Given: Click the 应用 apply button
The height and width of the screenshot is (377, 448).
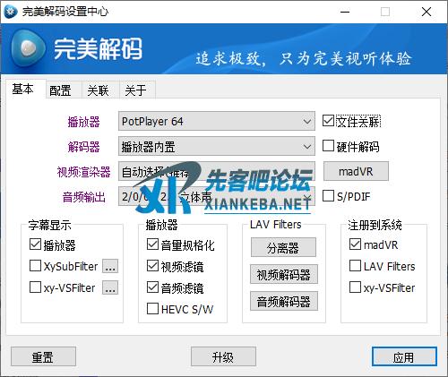Looking at the screenshot, I should (404, 356).
